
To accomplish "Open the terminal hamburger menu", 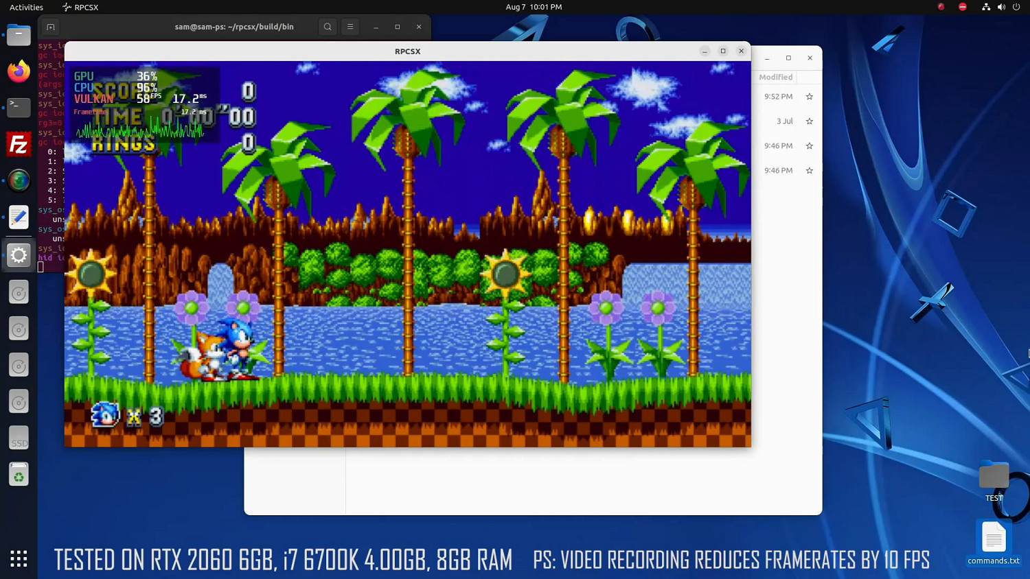I will tap(350, 27).
